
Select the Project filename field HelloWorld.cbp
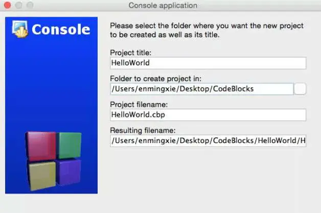coord(208,115)
